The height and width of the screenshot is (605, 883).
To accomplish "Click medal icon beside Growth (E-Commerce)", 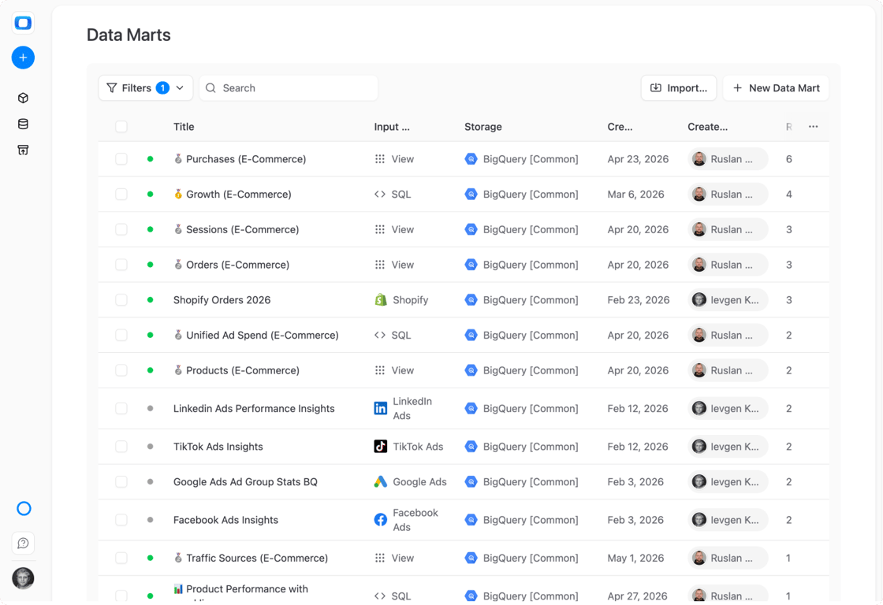I will pyautogui.click(x=178, y=194).
